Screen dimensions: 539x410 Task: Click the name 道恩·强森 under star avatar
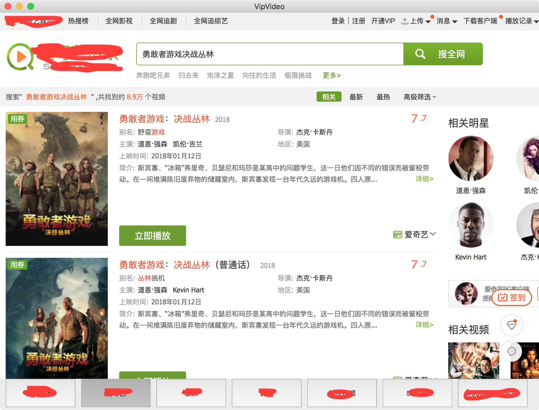point(471,191)
